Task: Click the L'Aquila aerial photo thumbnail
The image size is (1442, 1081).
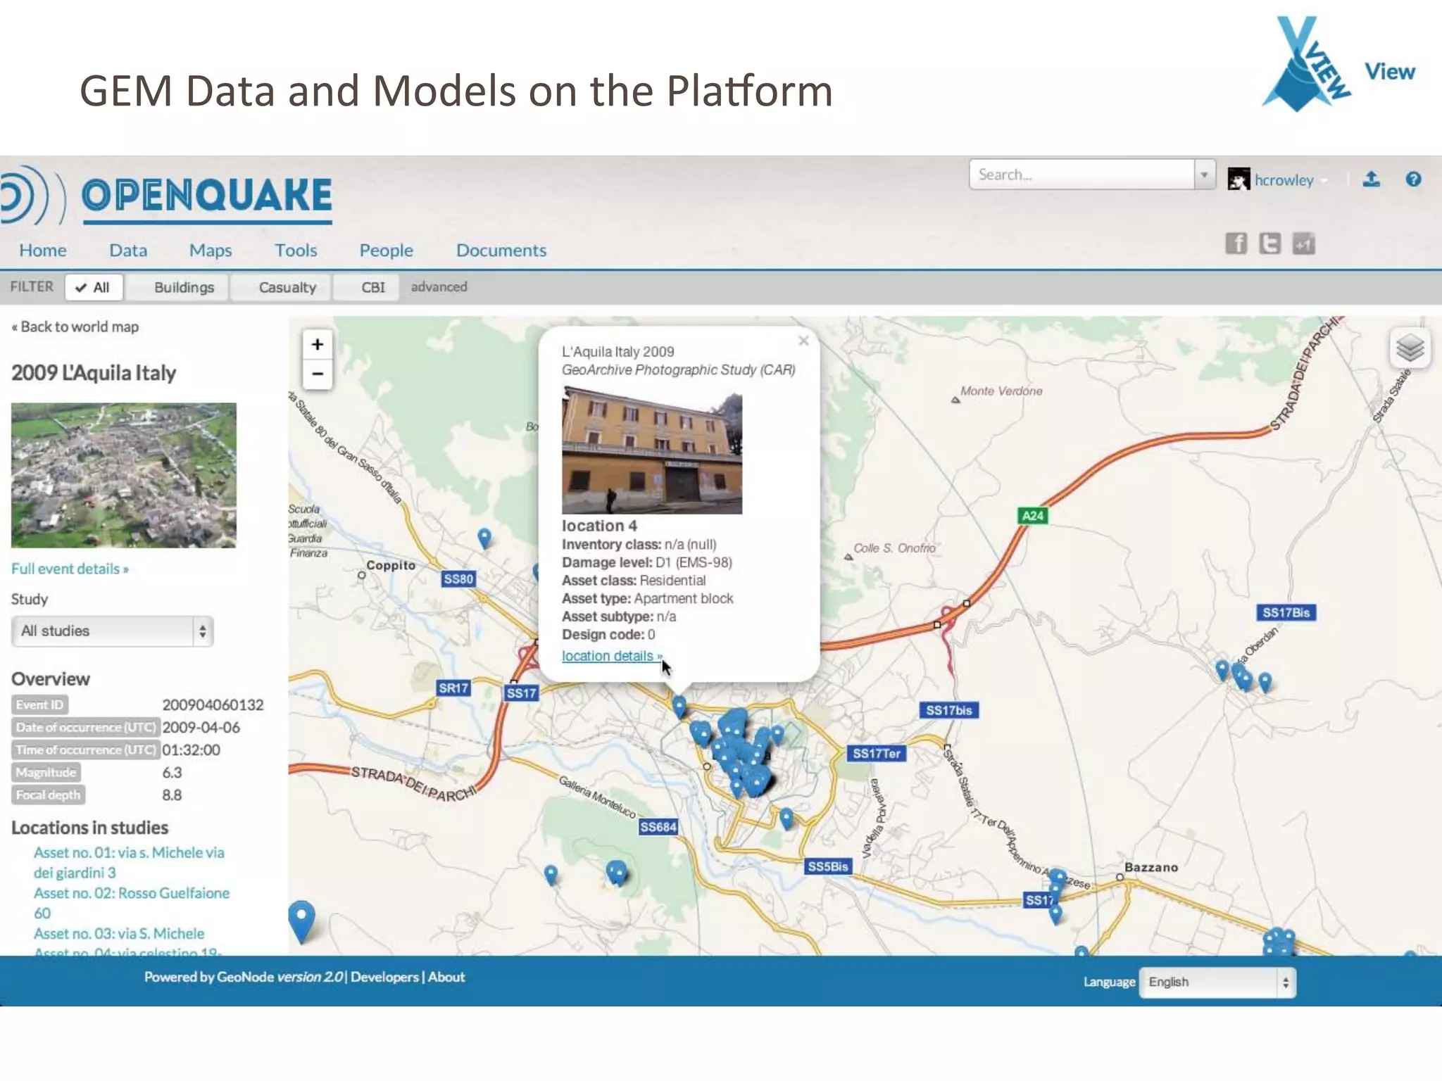Action: point(124,475)
